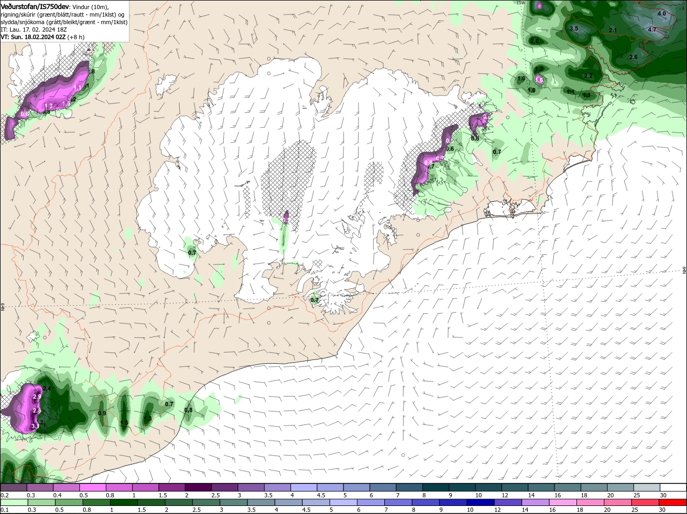Click the 2.1 precipitation value on map
Viewport: 687px width, 514px height.
(x=613, y=31)
